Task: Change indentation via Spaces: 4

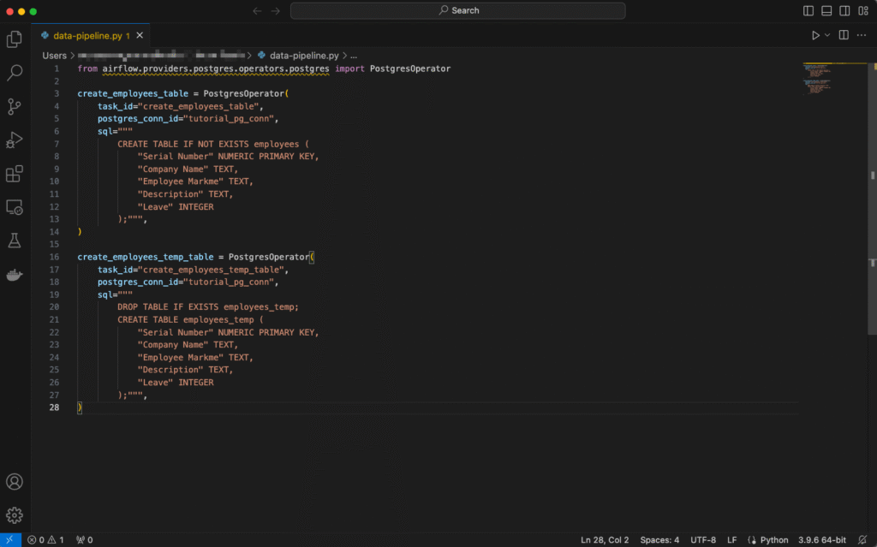Action: 659,540
